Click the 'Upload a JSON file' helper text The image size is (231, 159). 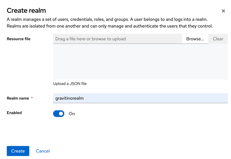pos(70,84)
